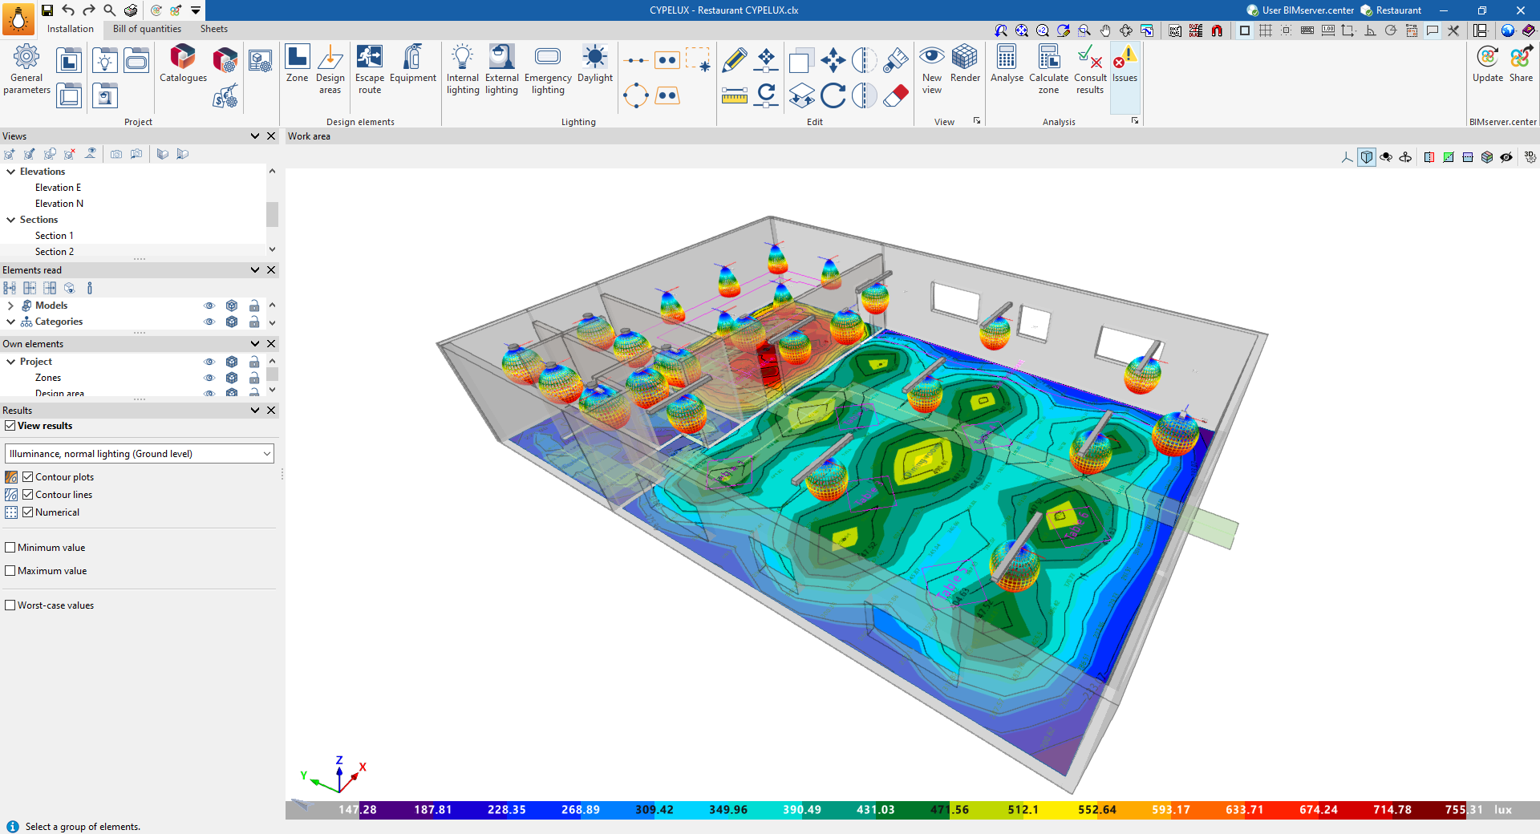Select the Design areas tool
Image resolution: width=1540 pixels, height=834 pixels.
[x=330, y=70]
